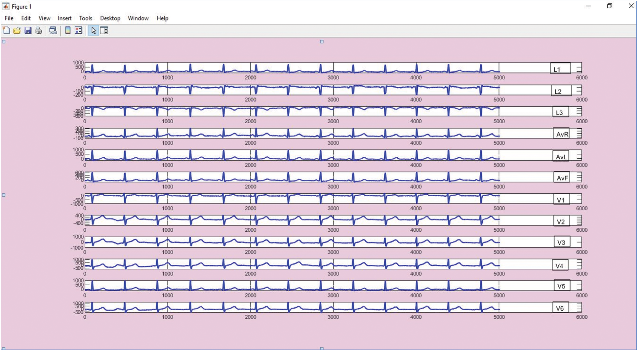Open the File menu

pos(9,18)
